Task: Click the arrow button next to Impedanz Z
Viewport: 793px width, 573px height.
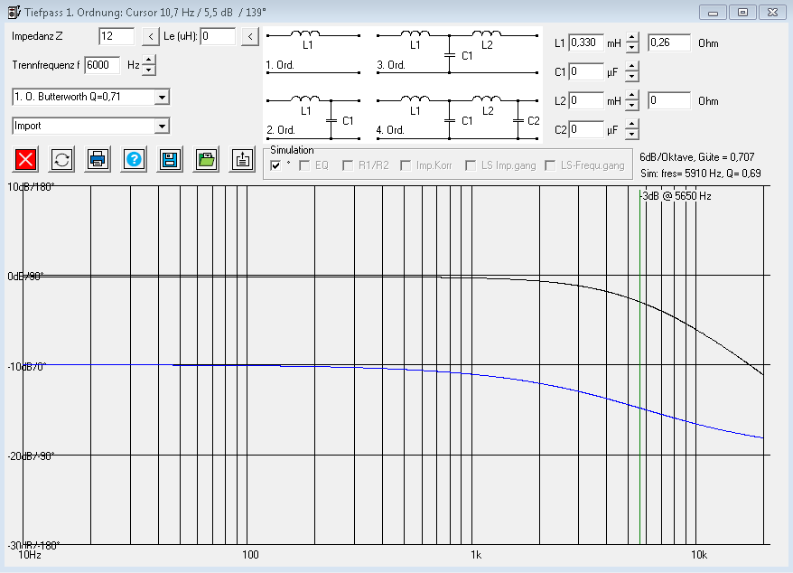Action: coord(151,36)
